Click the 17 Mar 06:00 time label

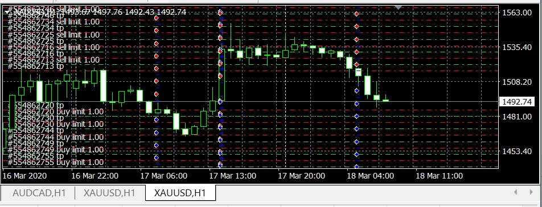click(x=163, y=176)
